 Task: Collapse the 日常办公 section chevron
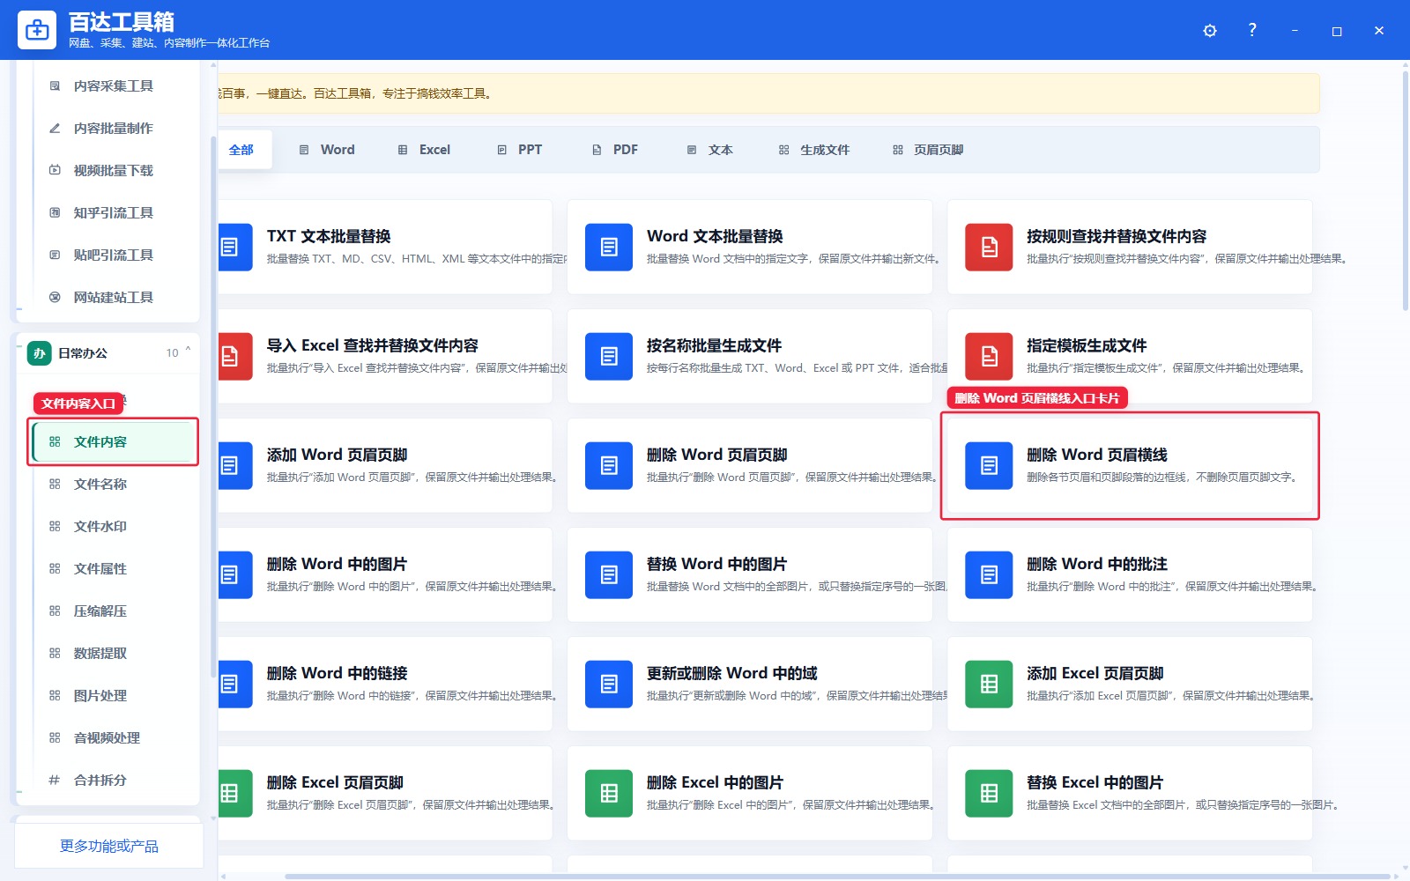tap(188, 351)
